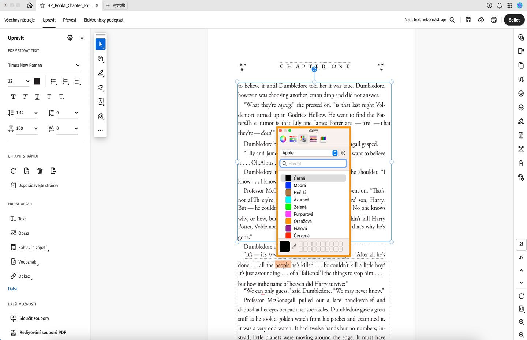Open Uspořádávejte stránky page organizer
The image size is (527, 340).
34,185
